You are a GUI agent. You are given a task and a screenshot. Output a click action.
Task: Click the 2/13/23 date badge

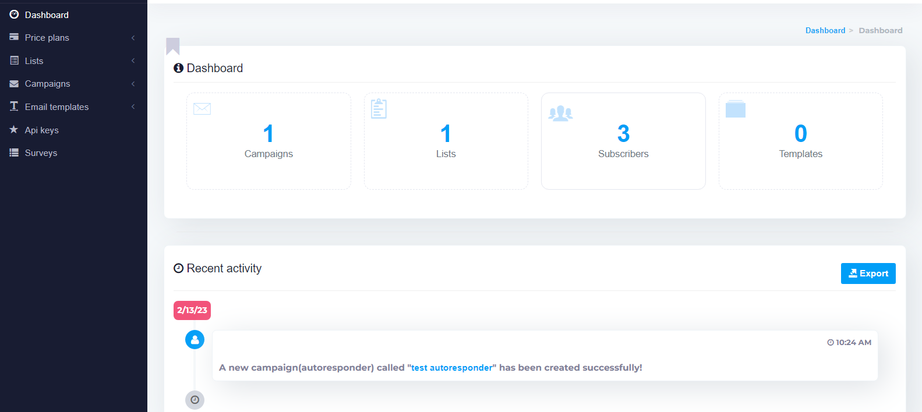coord(192,310)
